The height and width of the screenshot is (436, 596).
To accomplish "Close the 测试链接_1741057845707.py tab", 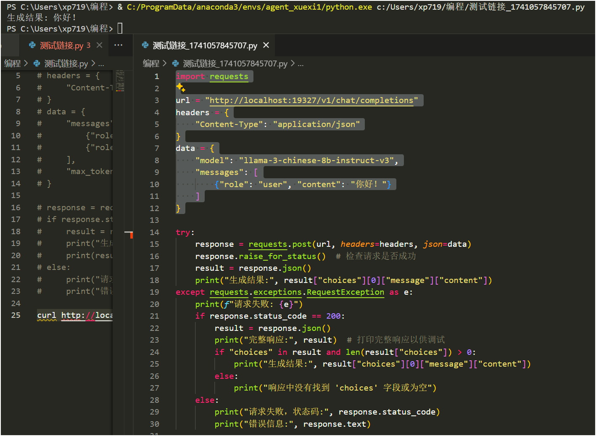I will pyautogui.click(x=266, y=45).
